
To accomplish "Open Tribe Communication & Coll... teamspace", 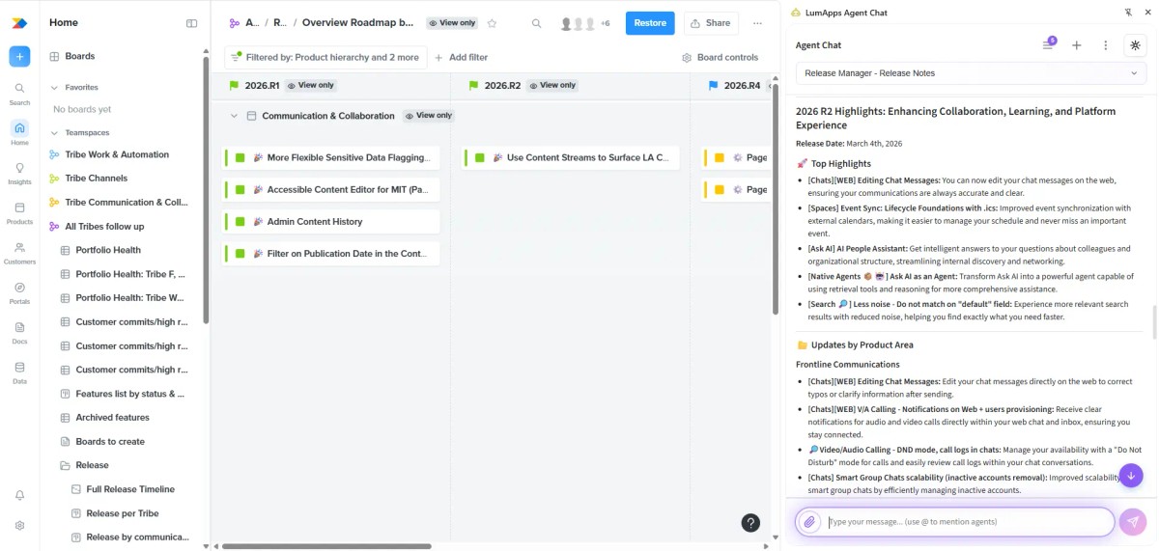I will coord(127,203).
